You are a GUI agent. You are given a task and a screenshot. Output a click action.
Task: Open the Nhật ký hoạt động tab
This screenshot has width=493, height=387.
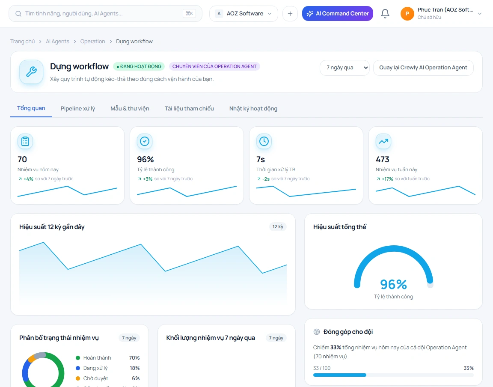[253, 109]
